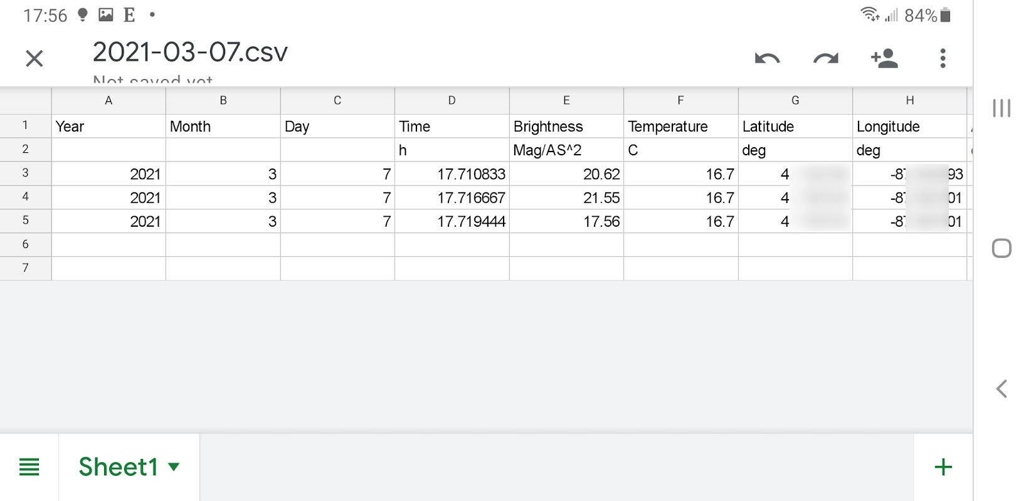This screenshot has height=501, width=1031.
Task: Select column E header
Action: coord(566,101)
